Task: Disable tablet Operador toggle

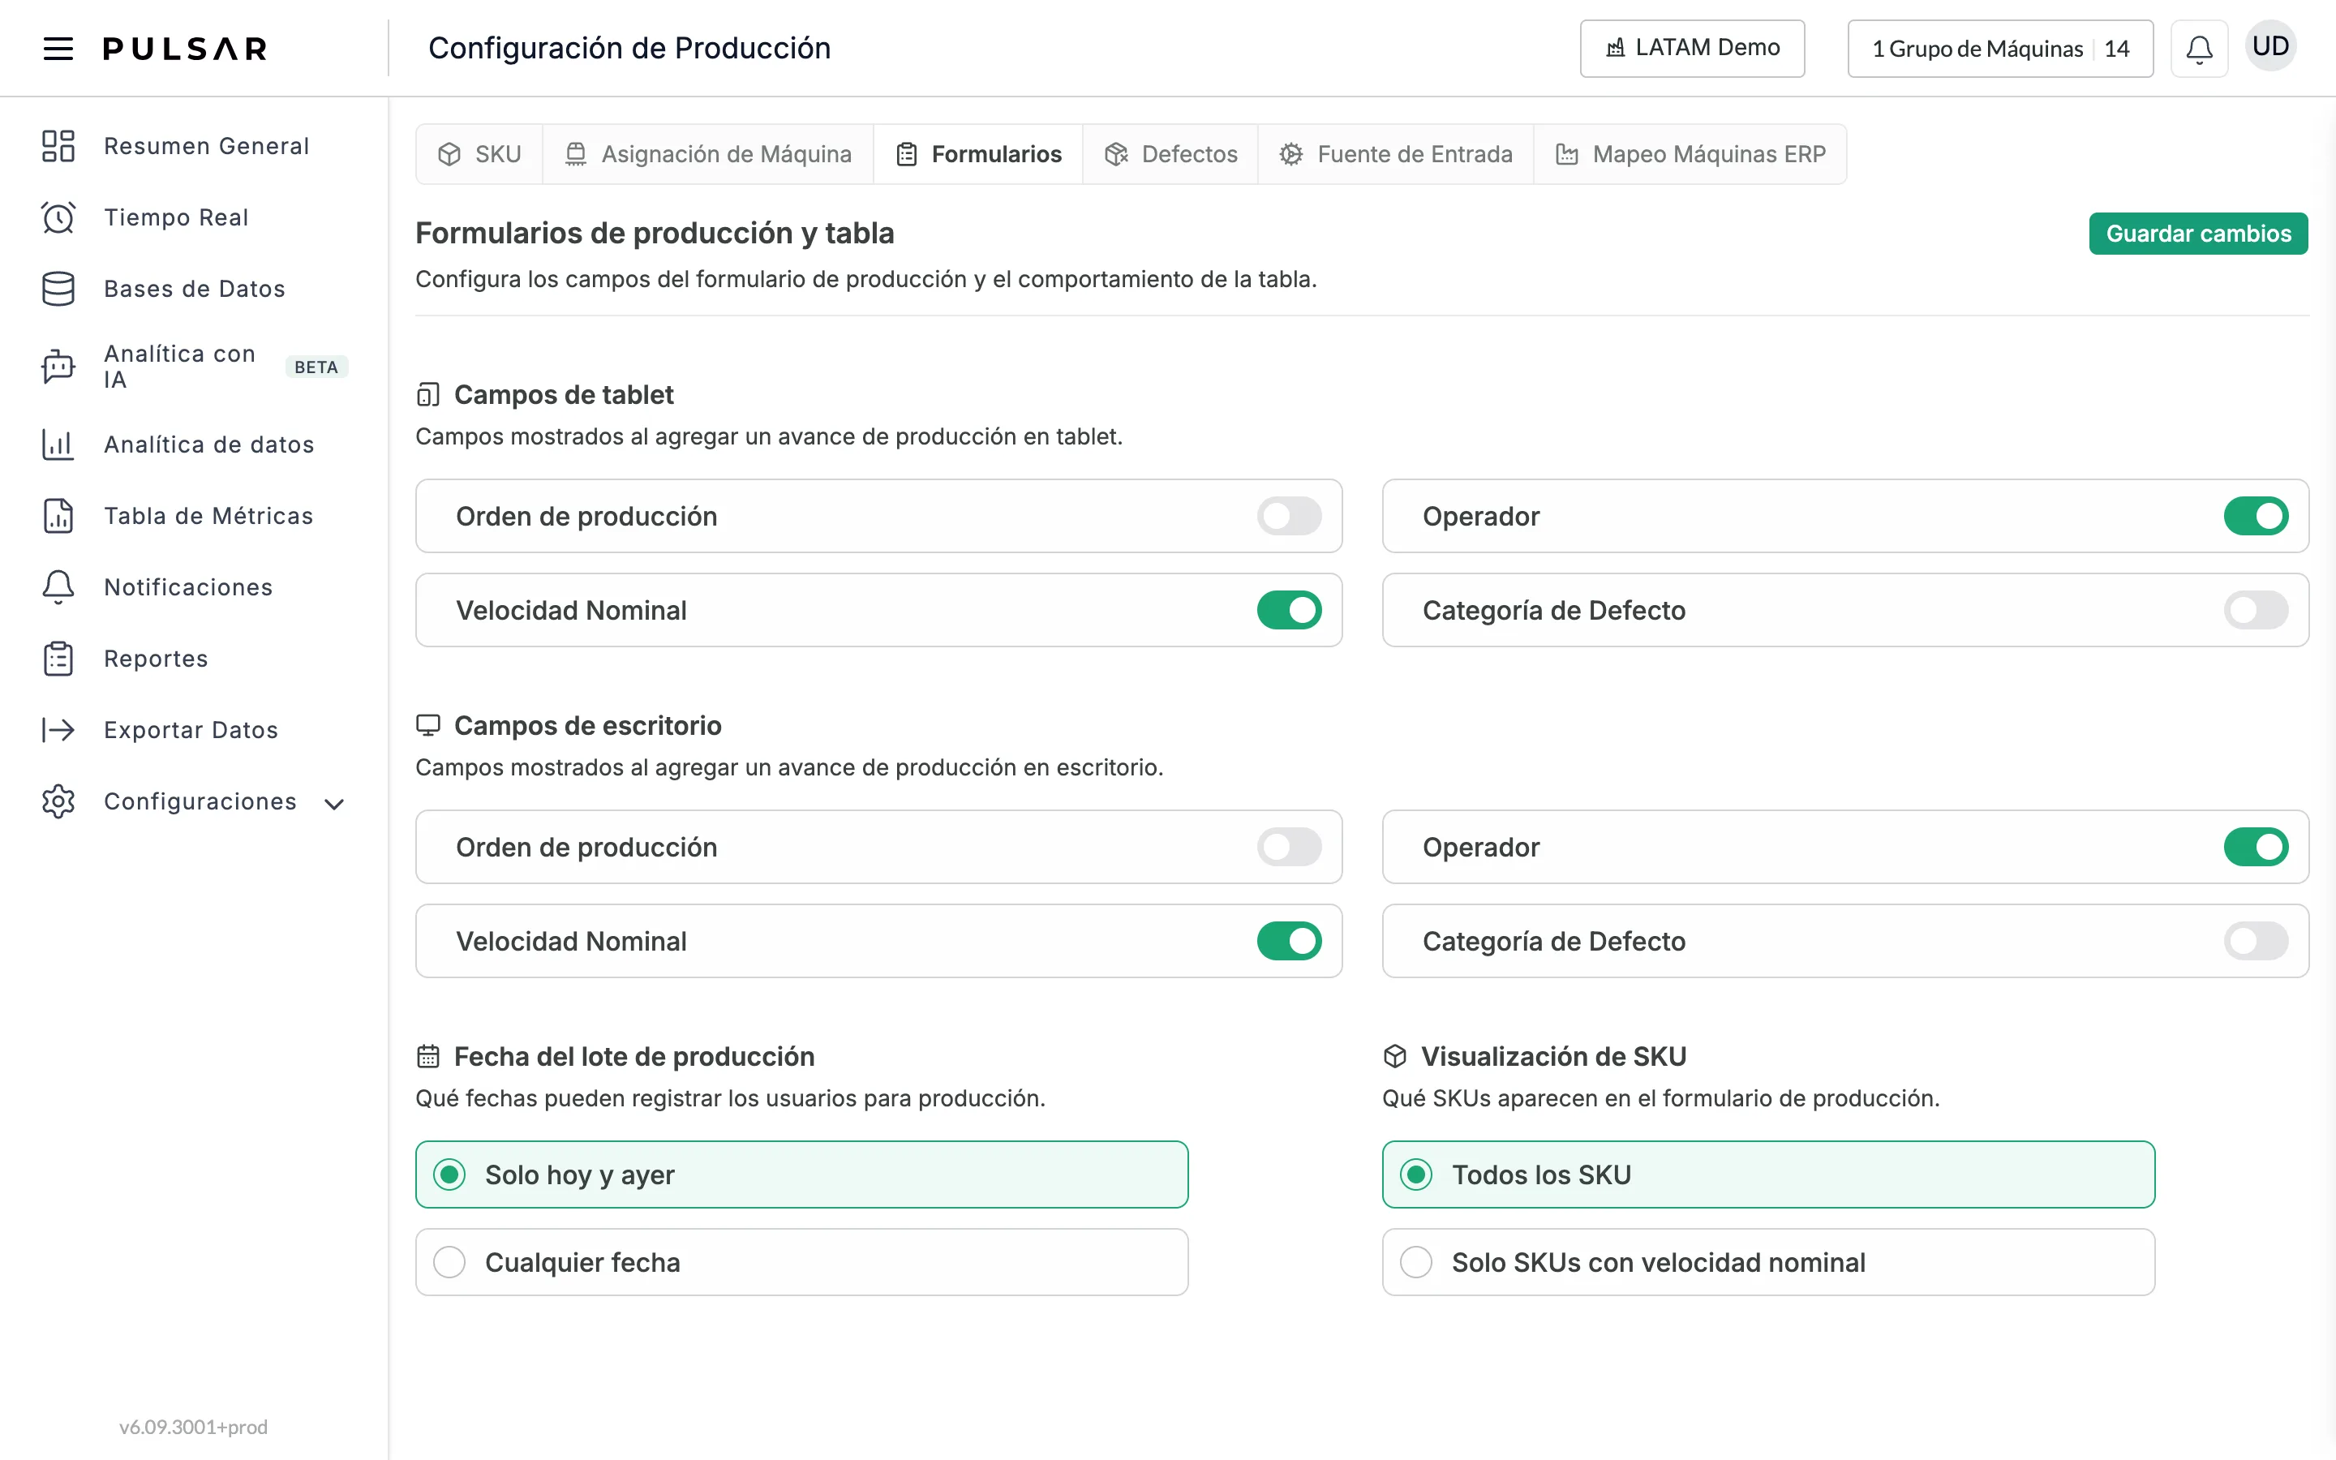Action: 2256,516
